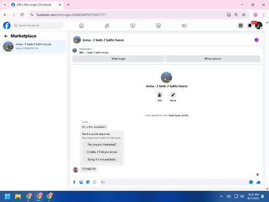
Task: Reload the page with the refresh icon
Action: [22, 15]
